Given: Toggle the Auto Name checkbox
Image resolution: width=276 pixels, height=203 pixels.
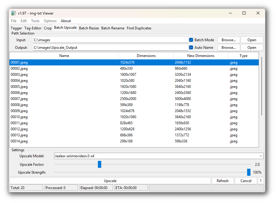Looking at the screenshot, I should pyautogui.click(x=191, y=47).
